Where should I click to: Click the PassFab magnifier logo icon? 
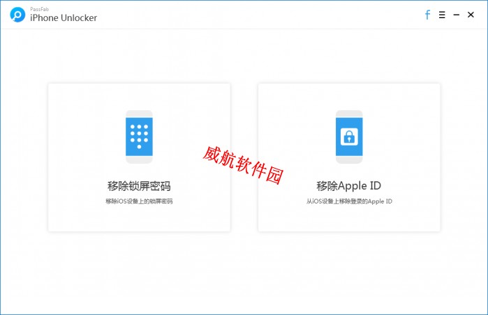[x=17, y=15]
